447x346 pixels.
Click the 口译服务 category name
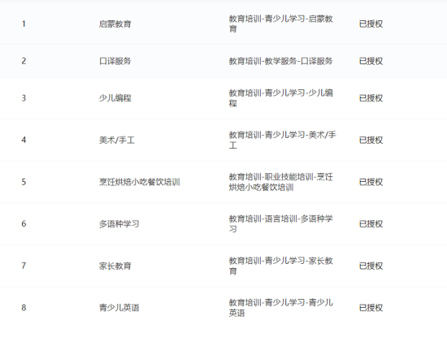tap(115, 61)
